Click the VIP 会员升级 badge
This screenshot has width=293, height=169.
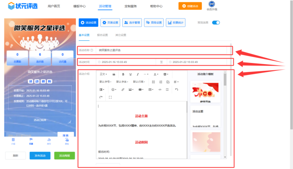click(212, 6)
